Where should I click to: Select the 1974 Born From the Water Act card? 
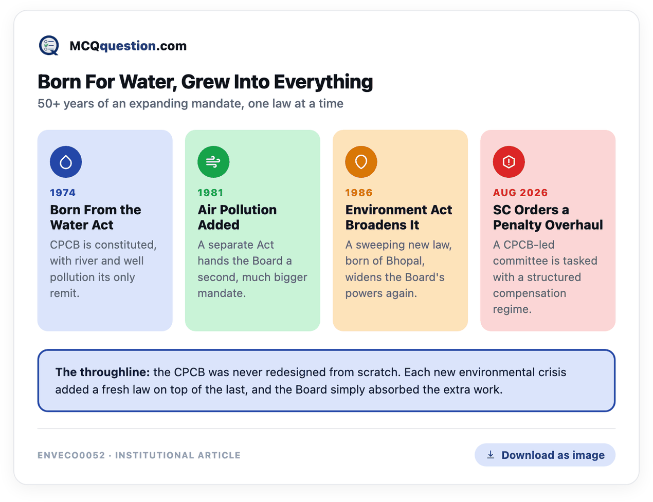pos(105,230)
